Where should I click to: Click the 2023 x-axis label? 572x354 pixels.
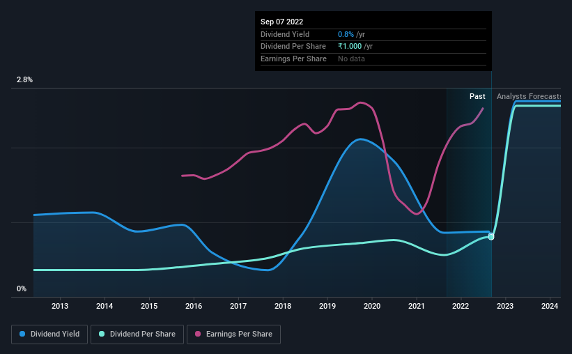tap(505, 306)
